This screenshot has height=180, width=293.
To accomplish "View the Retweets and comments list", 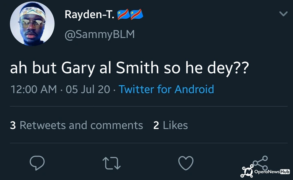I will coord(81,125).
